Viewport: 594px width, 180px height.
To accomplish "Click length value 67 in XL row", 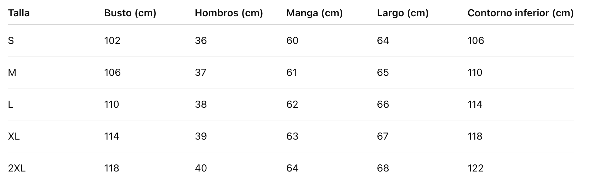I will (383, 136).
